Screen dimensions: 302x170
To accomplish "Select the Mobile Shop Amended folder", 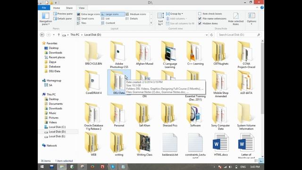I will tap(221, 84).
